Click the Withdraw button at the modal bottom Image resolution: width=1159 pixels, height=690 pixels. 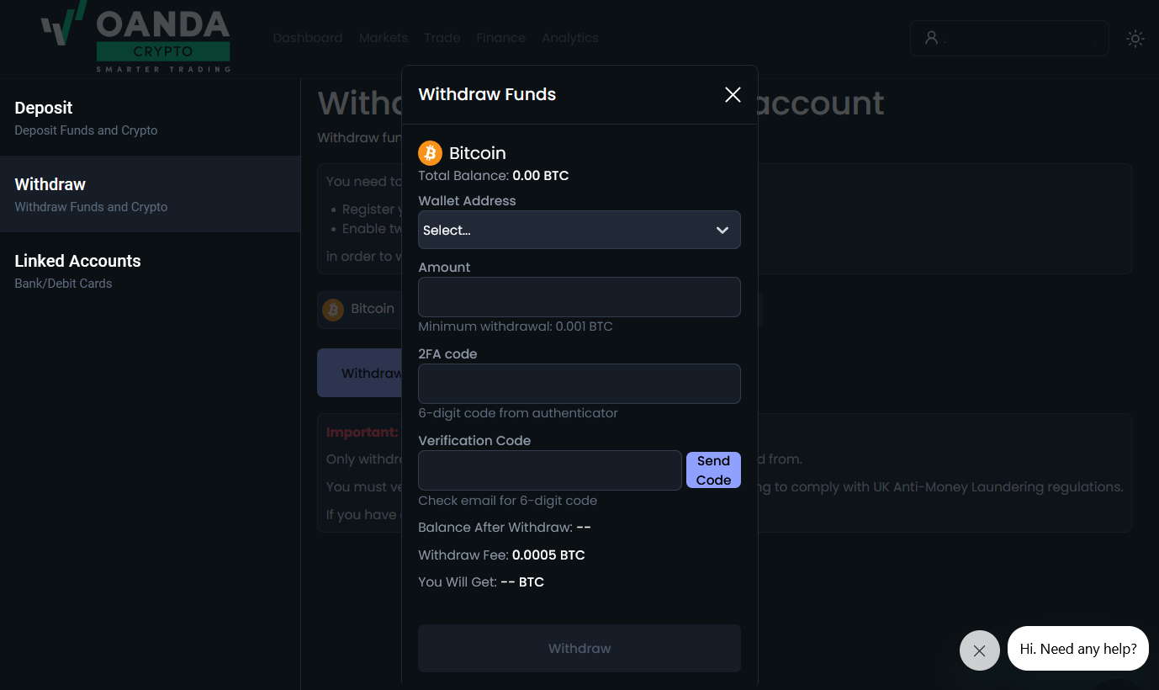[x=579, y=648]
